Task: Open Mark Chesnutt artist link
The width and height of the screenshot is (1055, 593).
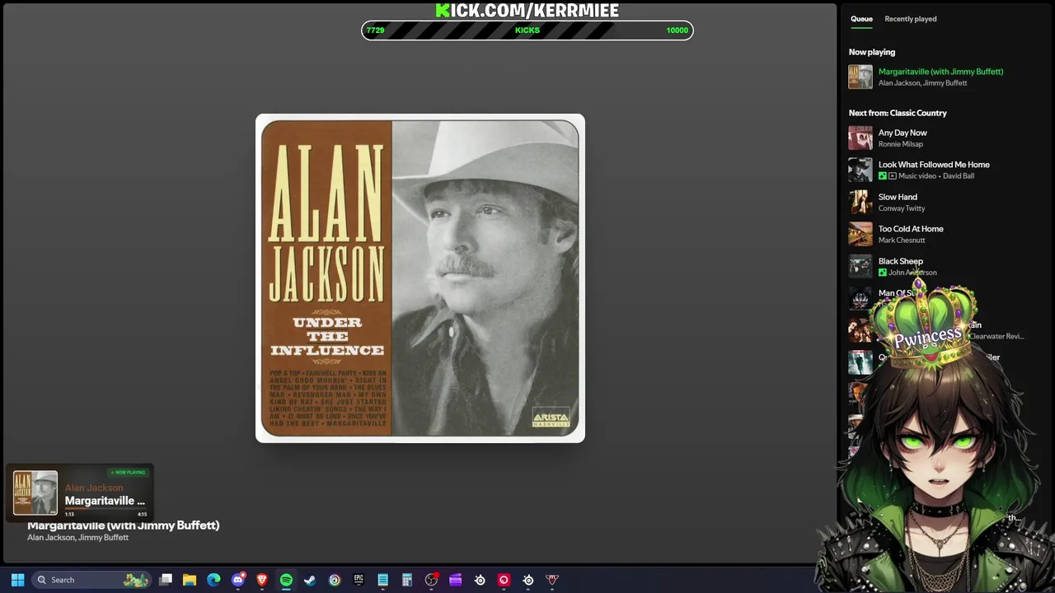Action: click(902, 240)
